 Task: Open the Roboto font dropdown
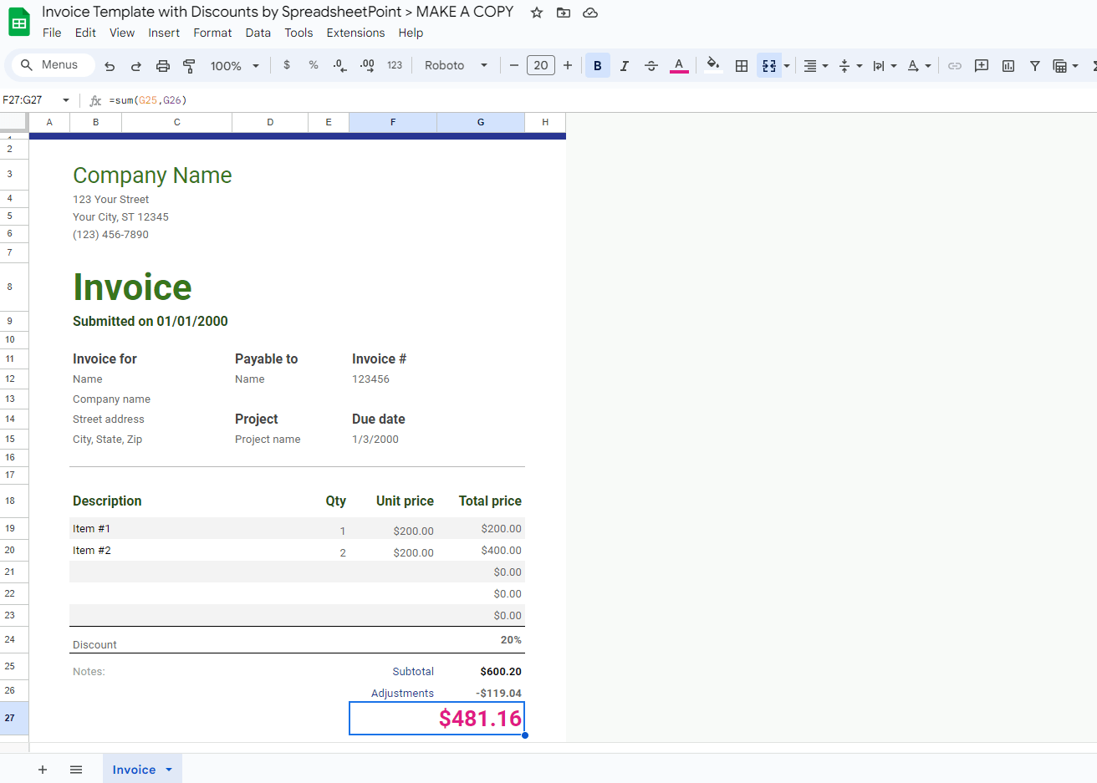click(456, 64)
